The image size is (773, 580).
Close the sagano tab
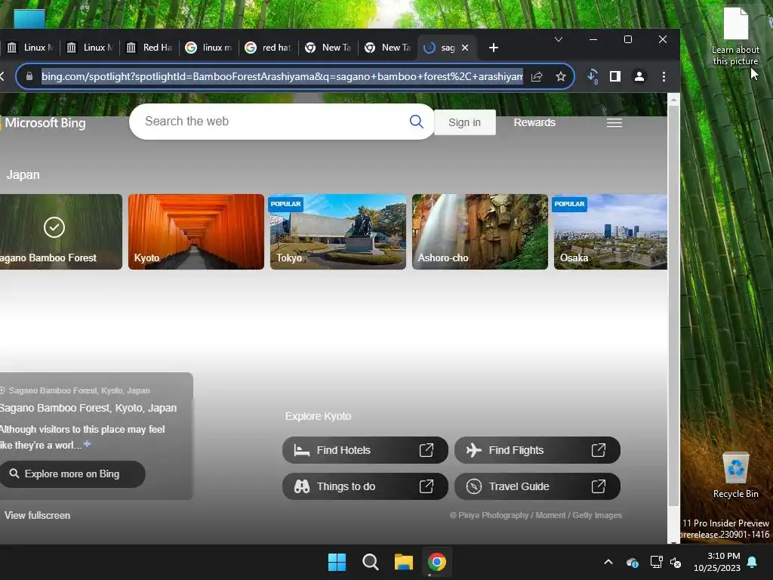465,48
